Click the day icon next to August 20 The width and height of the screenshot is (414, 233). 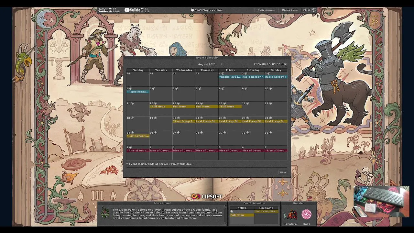pos(179,118)
